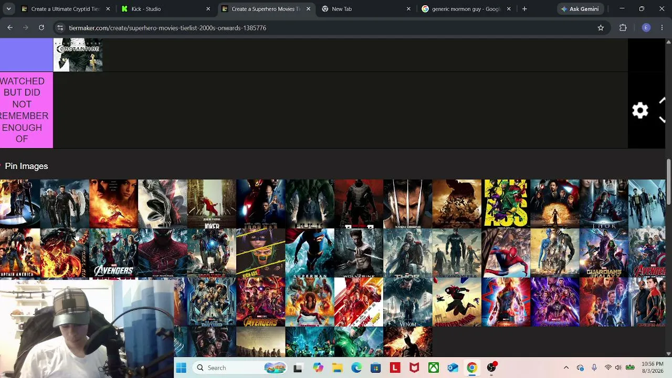The height and width of the screenshot is (378, 672).
Task: Open Windows Start menu
Action: click(x=181, y=368)
